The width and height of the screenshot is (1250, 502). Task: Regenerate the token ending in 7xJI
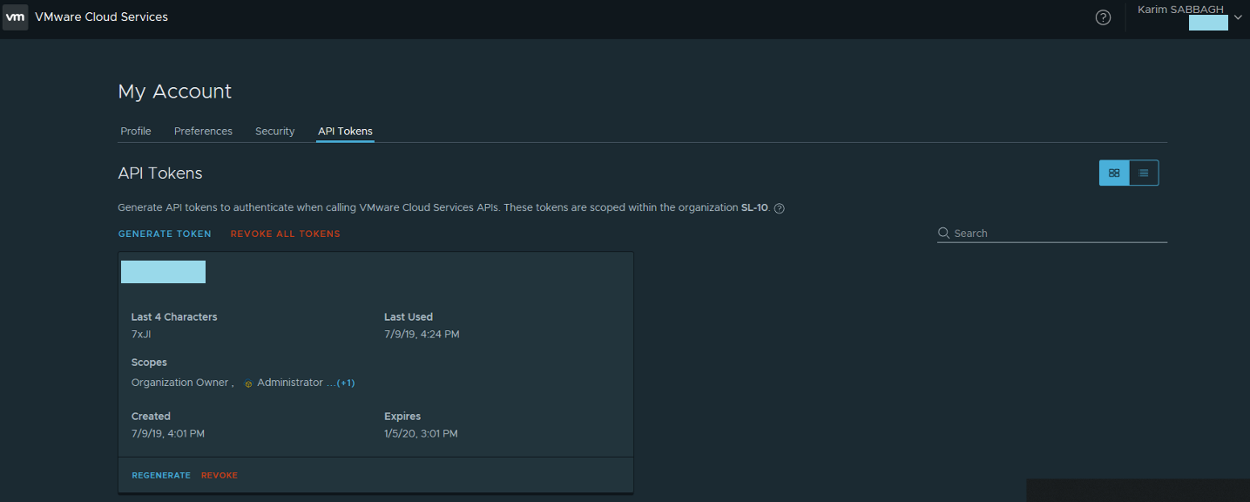pos(161,475)
